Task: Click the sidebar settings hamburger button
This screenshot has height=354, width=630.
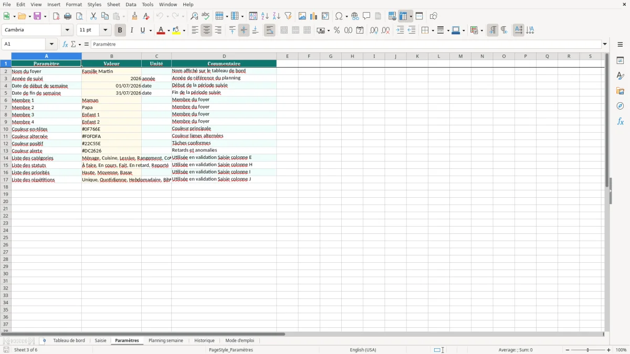Action: pyautogui.click(x=620, y=45)
